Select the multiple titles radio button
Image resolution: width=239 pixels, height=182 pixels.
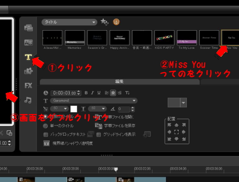click(x=45, y=117)
